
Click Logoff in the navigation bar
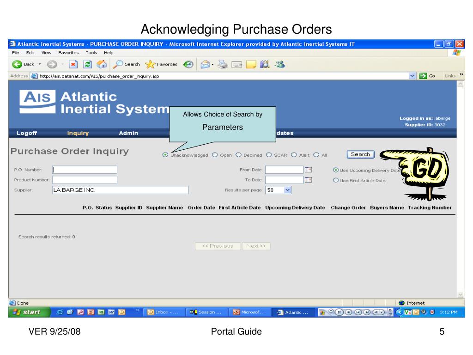point(27,133)
